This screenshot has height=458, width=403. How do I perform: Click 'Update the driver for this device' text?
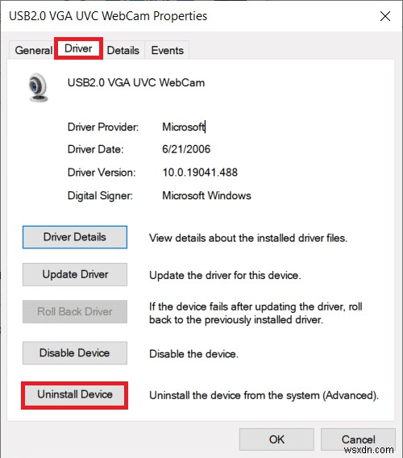225,276
